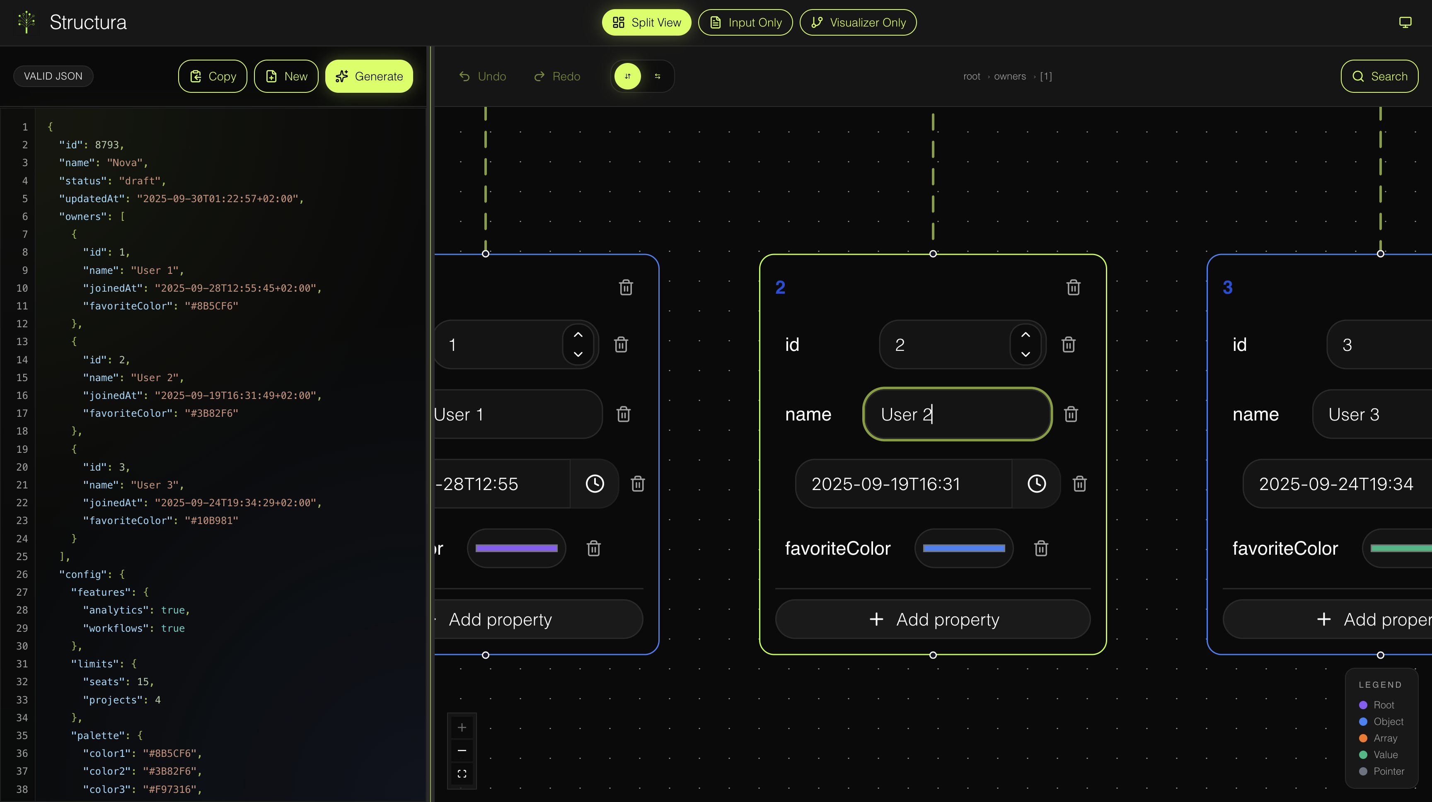This screenshot has width=1432, height=802.
Task: Toggle horizontal layout direction
Action: (658, 76)
